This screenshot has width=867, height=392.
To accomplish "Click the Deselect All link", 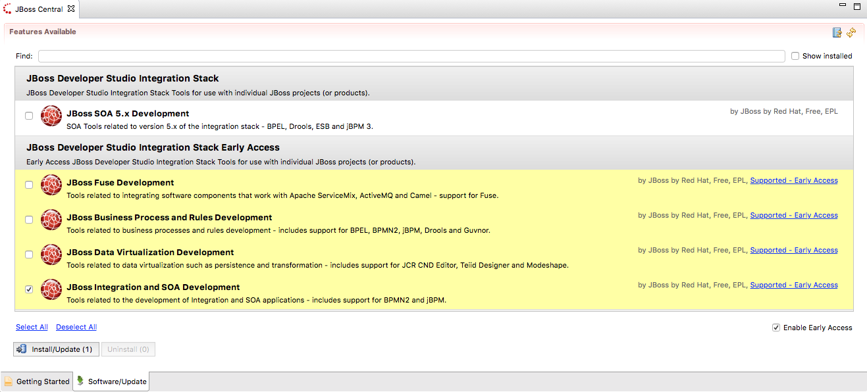I will (x=76, y=327).
